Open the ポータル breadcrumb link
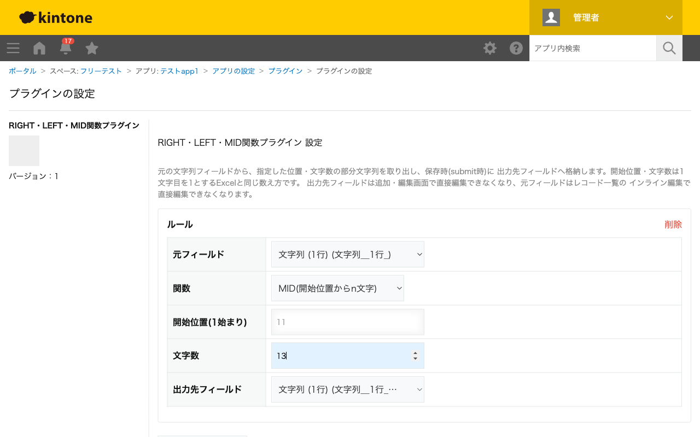The width and height of the screenshot is (700, 437). pyautogui.click(x=22, y=71)
